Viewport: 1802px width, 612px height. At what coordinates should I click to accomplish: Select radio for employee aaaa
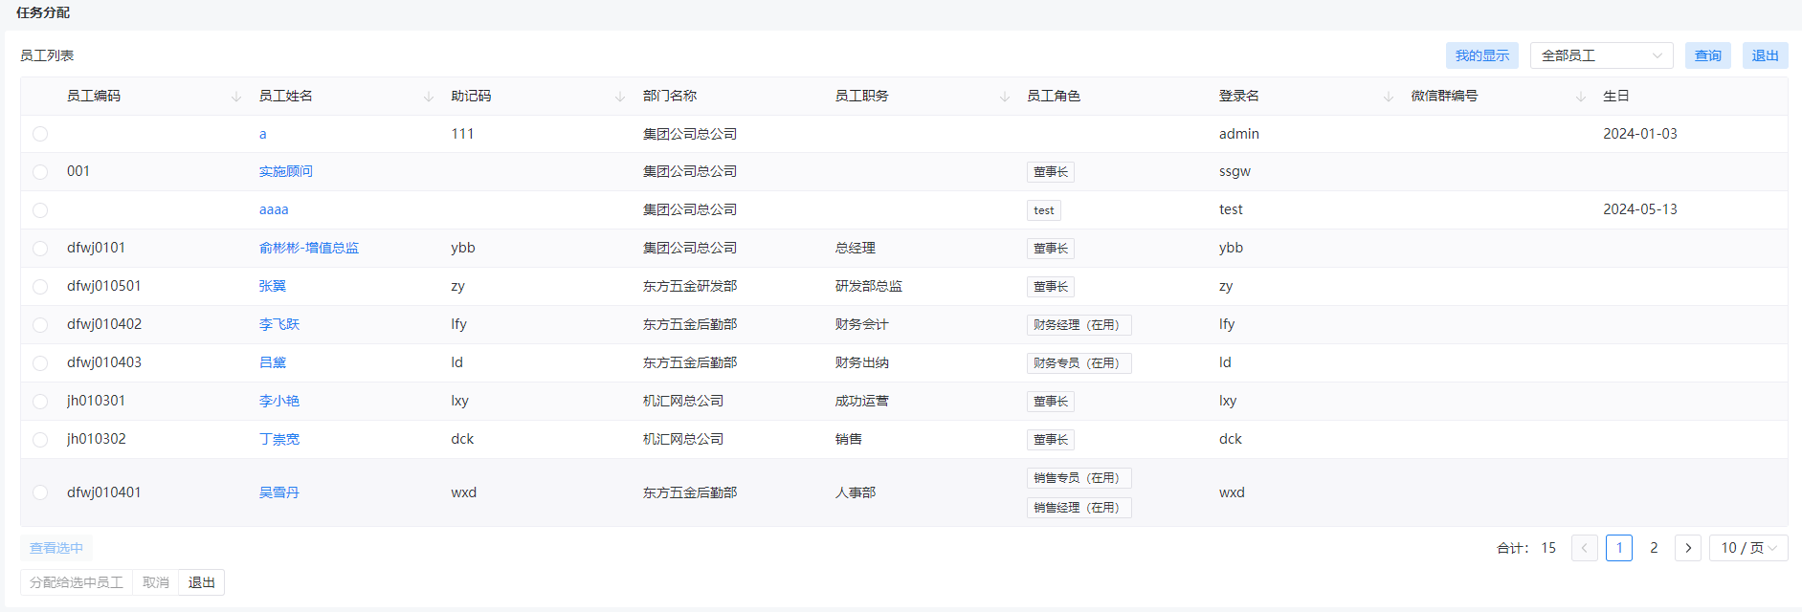click(x=40, y=210)
